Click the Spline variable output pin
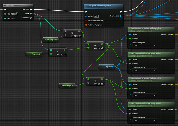Screen dimensions: 178x126 (112, 67)
